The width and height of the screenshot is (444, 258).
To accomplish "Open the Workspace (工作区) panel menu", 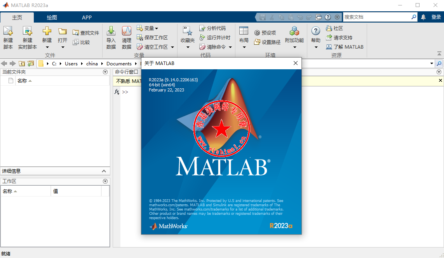I will tap(105, 181).
